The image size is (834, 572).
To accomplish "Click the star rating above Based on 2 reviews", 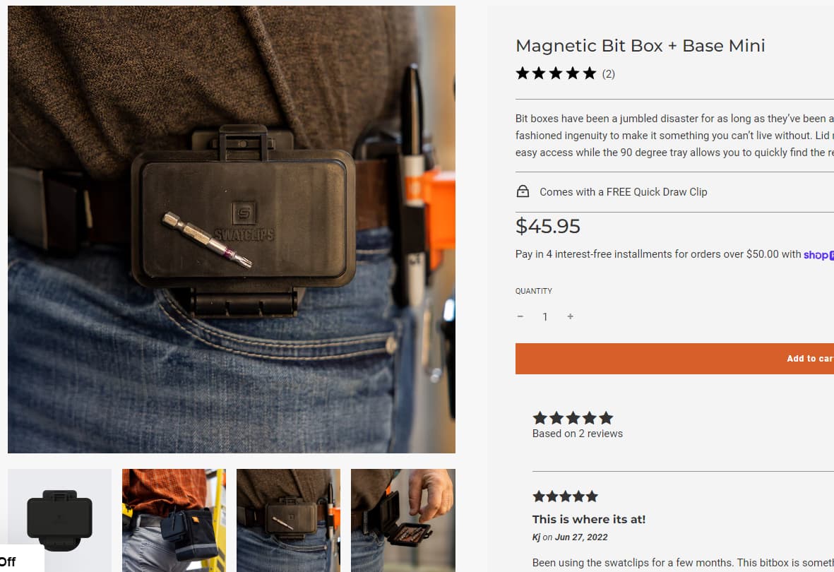I will 573,417.
